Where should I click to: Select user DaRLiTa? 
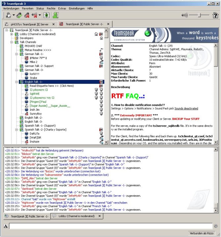34,134
